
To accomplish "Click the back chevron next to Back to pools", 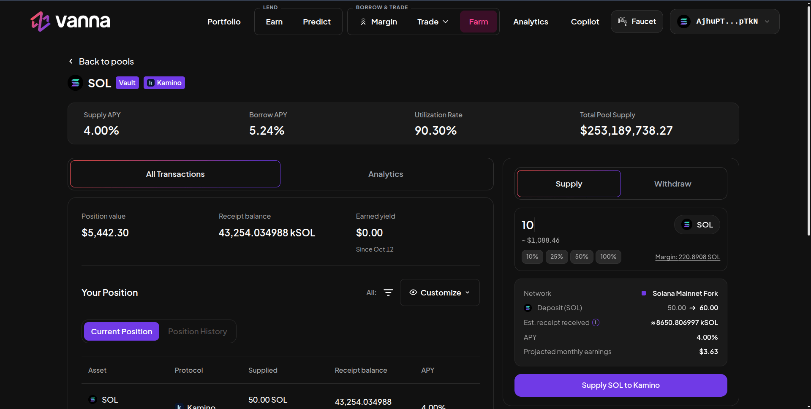I will click(x=71, y=61).
